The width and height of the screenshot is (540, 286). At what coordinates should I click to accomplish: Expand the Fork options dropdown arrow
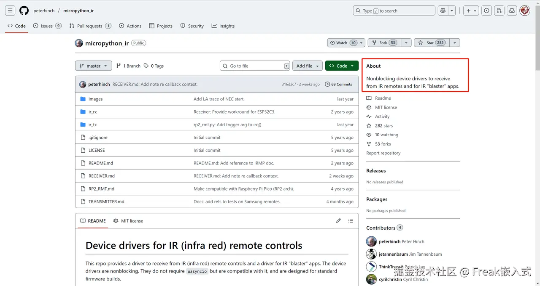point(406,43)
